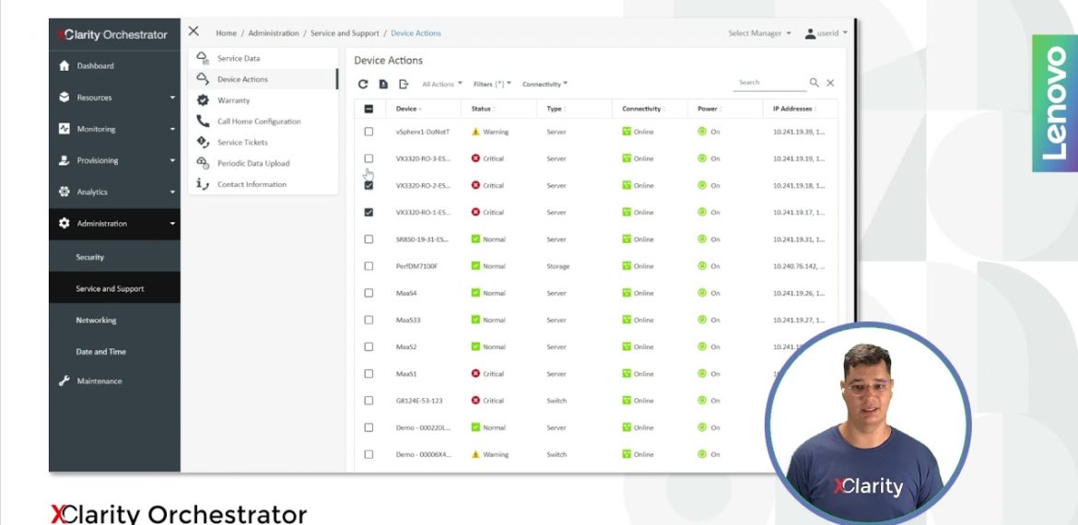Open the Filters dropdown
The image size is (1078, 525).
492,84
